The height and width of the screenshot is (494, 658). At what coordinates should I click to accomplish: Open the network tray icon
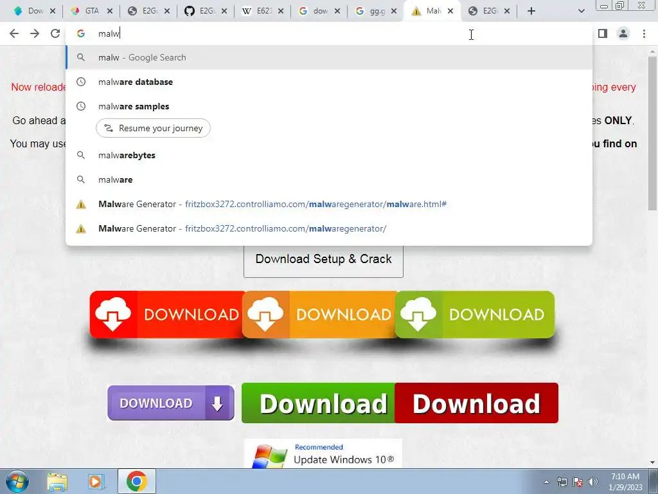(562, 482)
